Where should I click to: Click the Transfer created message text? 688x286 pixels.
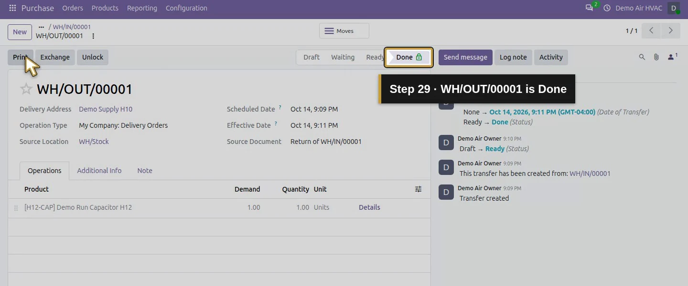pyautogui.click(x=484, y=198)
